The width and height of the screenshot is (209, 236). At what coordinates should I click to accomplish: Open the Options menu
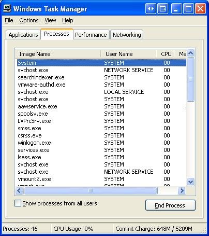(x=29, y=20)
